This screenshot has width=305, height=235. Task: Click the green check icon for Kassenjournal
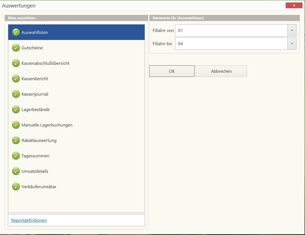[x=16, y=94]
